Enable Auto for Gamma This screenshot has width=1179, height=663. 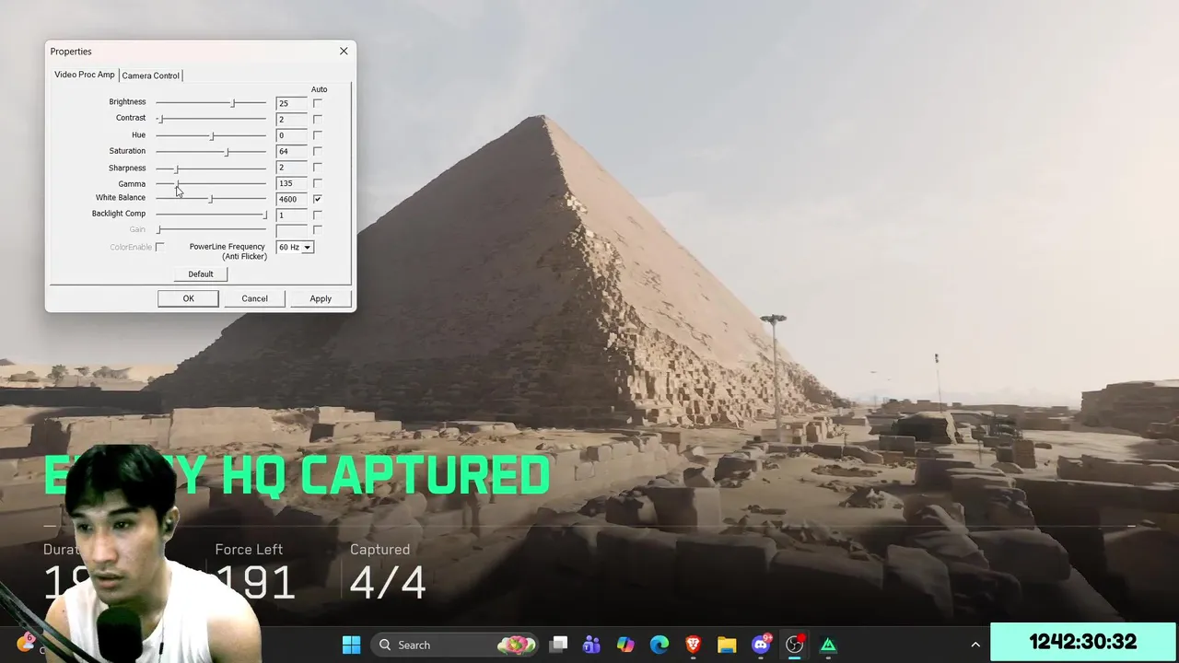click(x=317, y=183)
